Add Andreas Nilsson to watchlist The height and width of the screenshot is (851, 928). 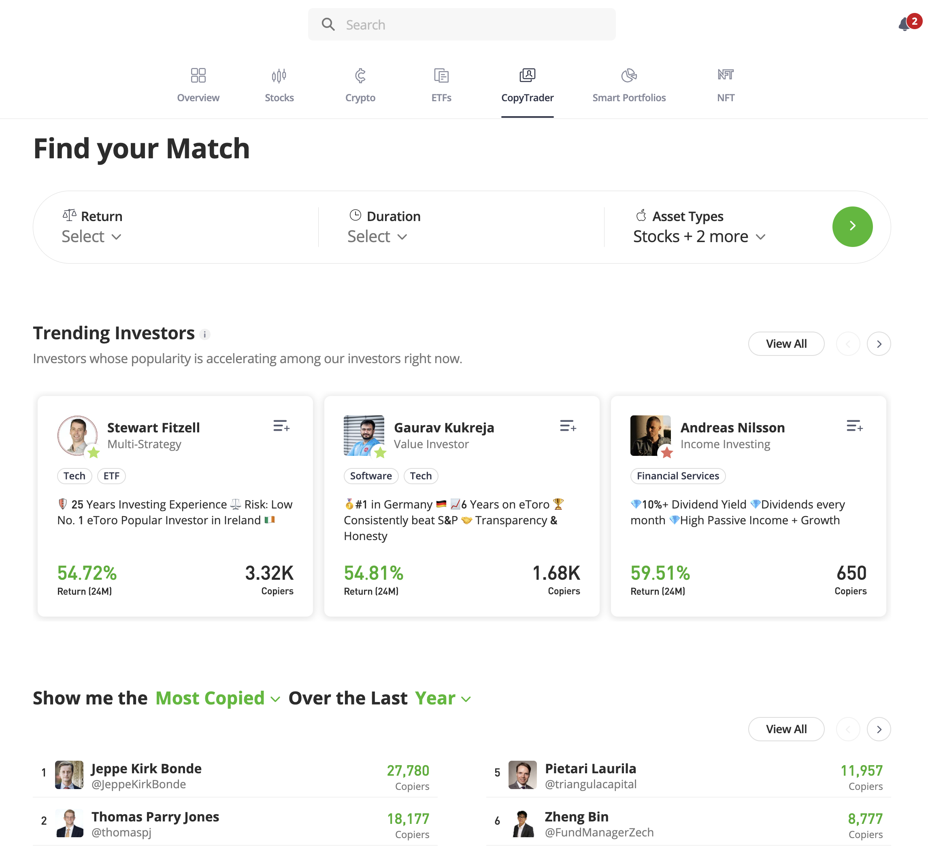pyautogui.click(x=855, y=426)
